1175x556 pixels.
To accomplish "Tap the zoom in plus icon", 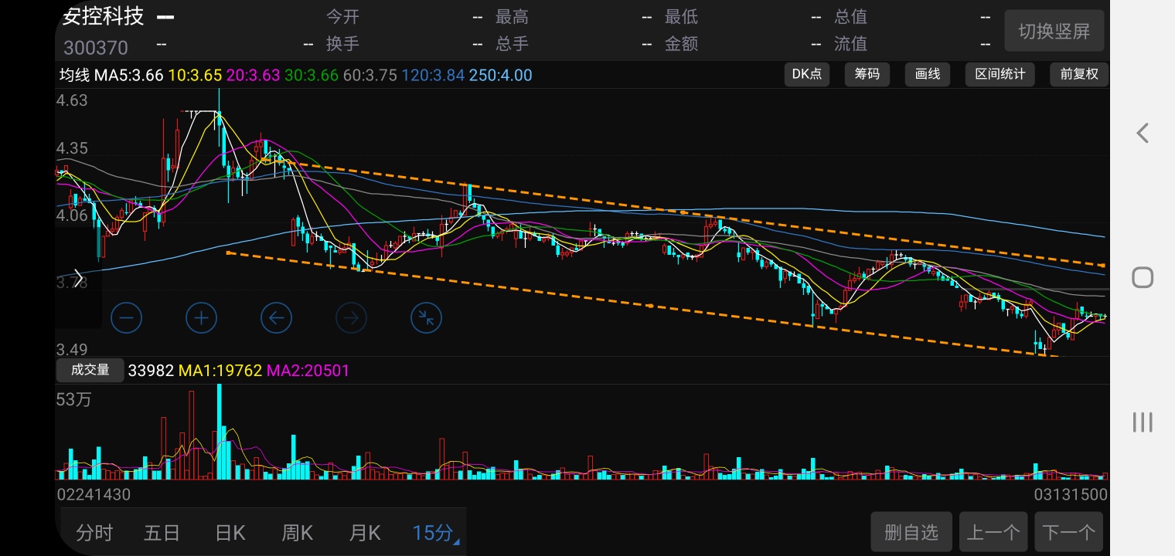I will coord(201,317).
